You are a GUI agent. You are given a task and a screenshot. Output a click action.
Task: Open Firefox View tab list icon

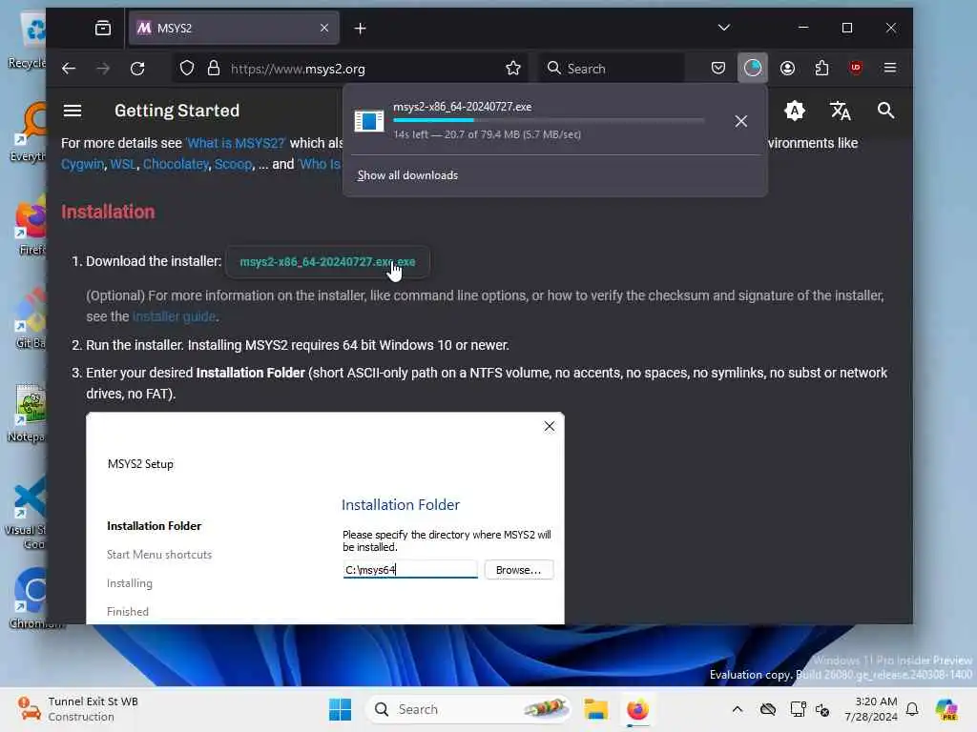coord(103,28)
